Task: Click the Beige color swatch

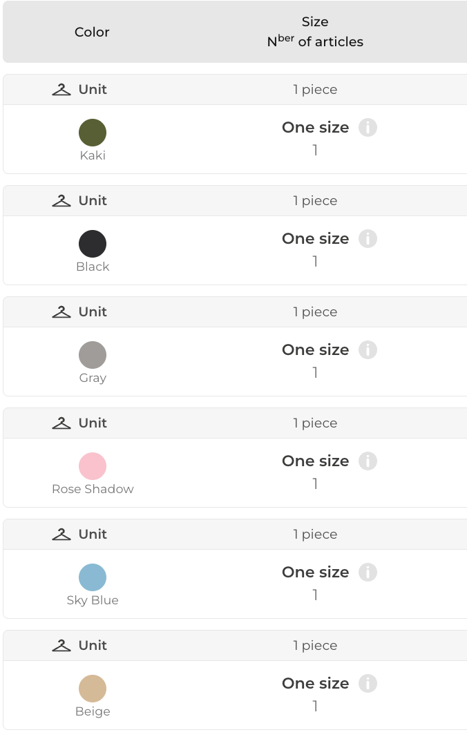Action: pos(93,689)
